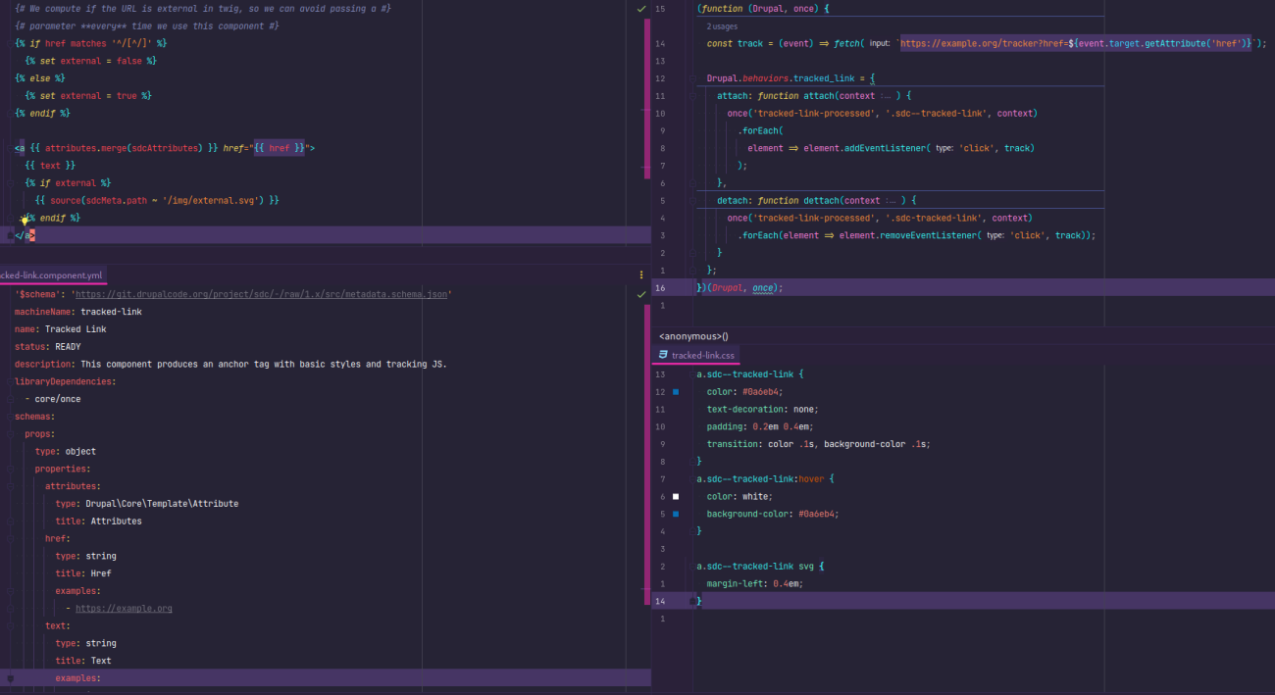Fold the '{% if external %}' twig block
This screenshot has height=695, width=1275.
click(x=9, y=183)
